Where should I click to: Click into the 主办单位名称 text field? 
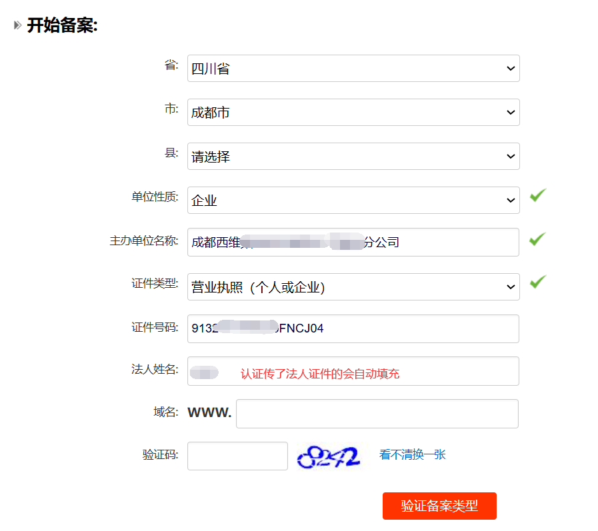pos(440,243)
